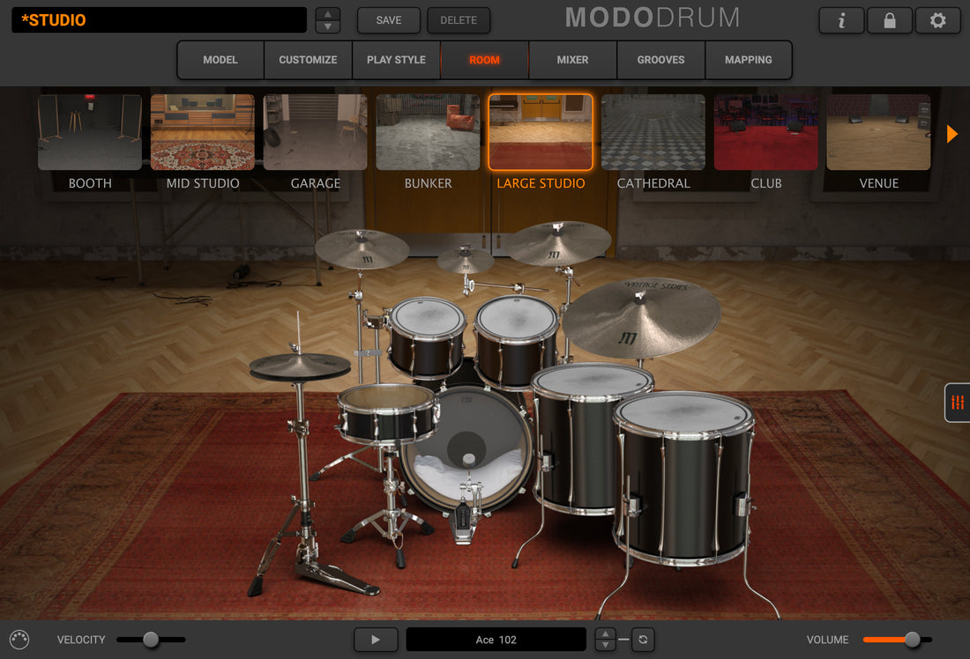This screenshot has height=659, width=970.
Task: Delete the current preset
Action: [x=459, y=20]
